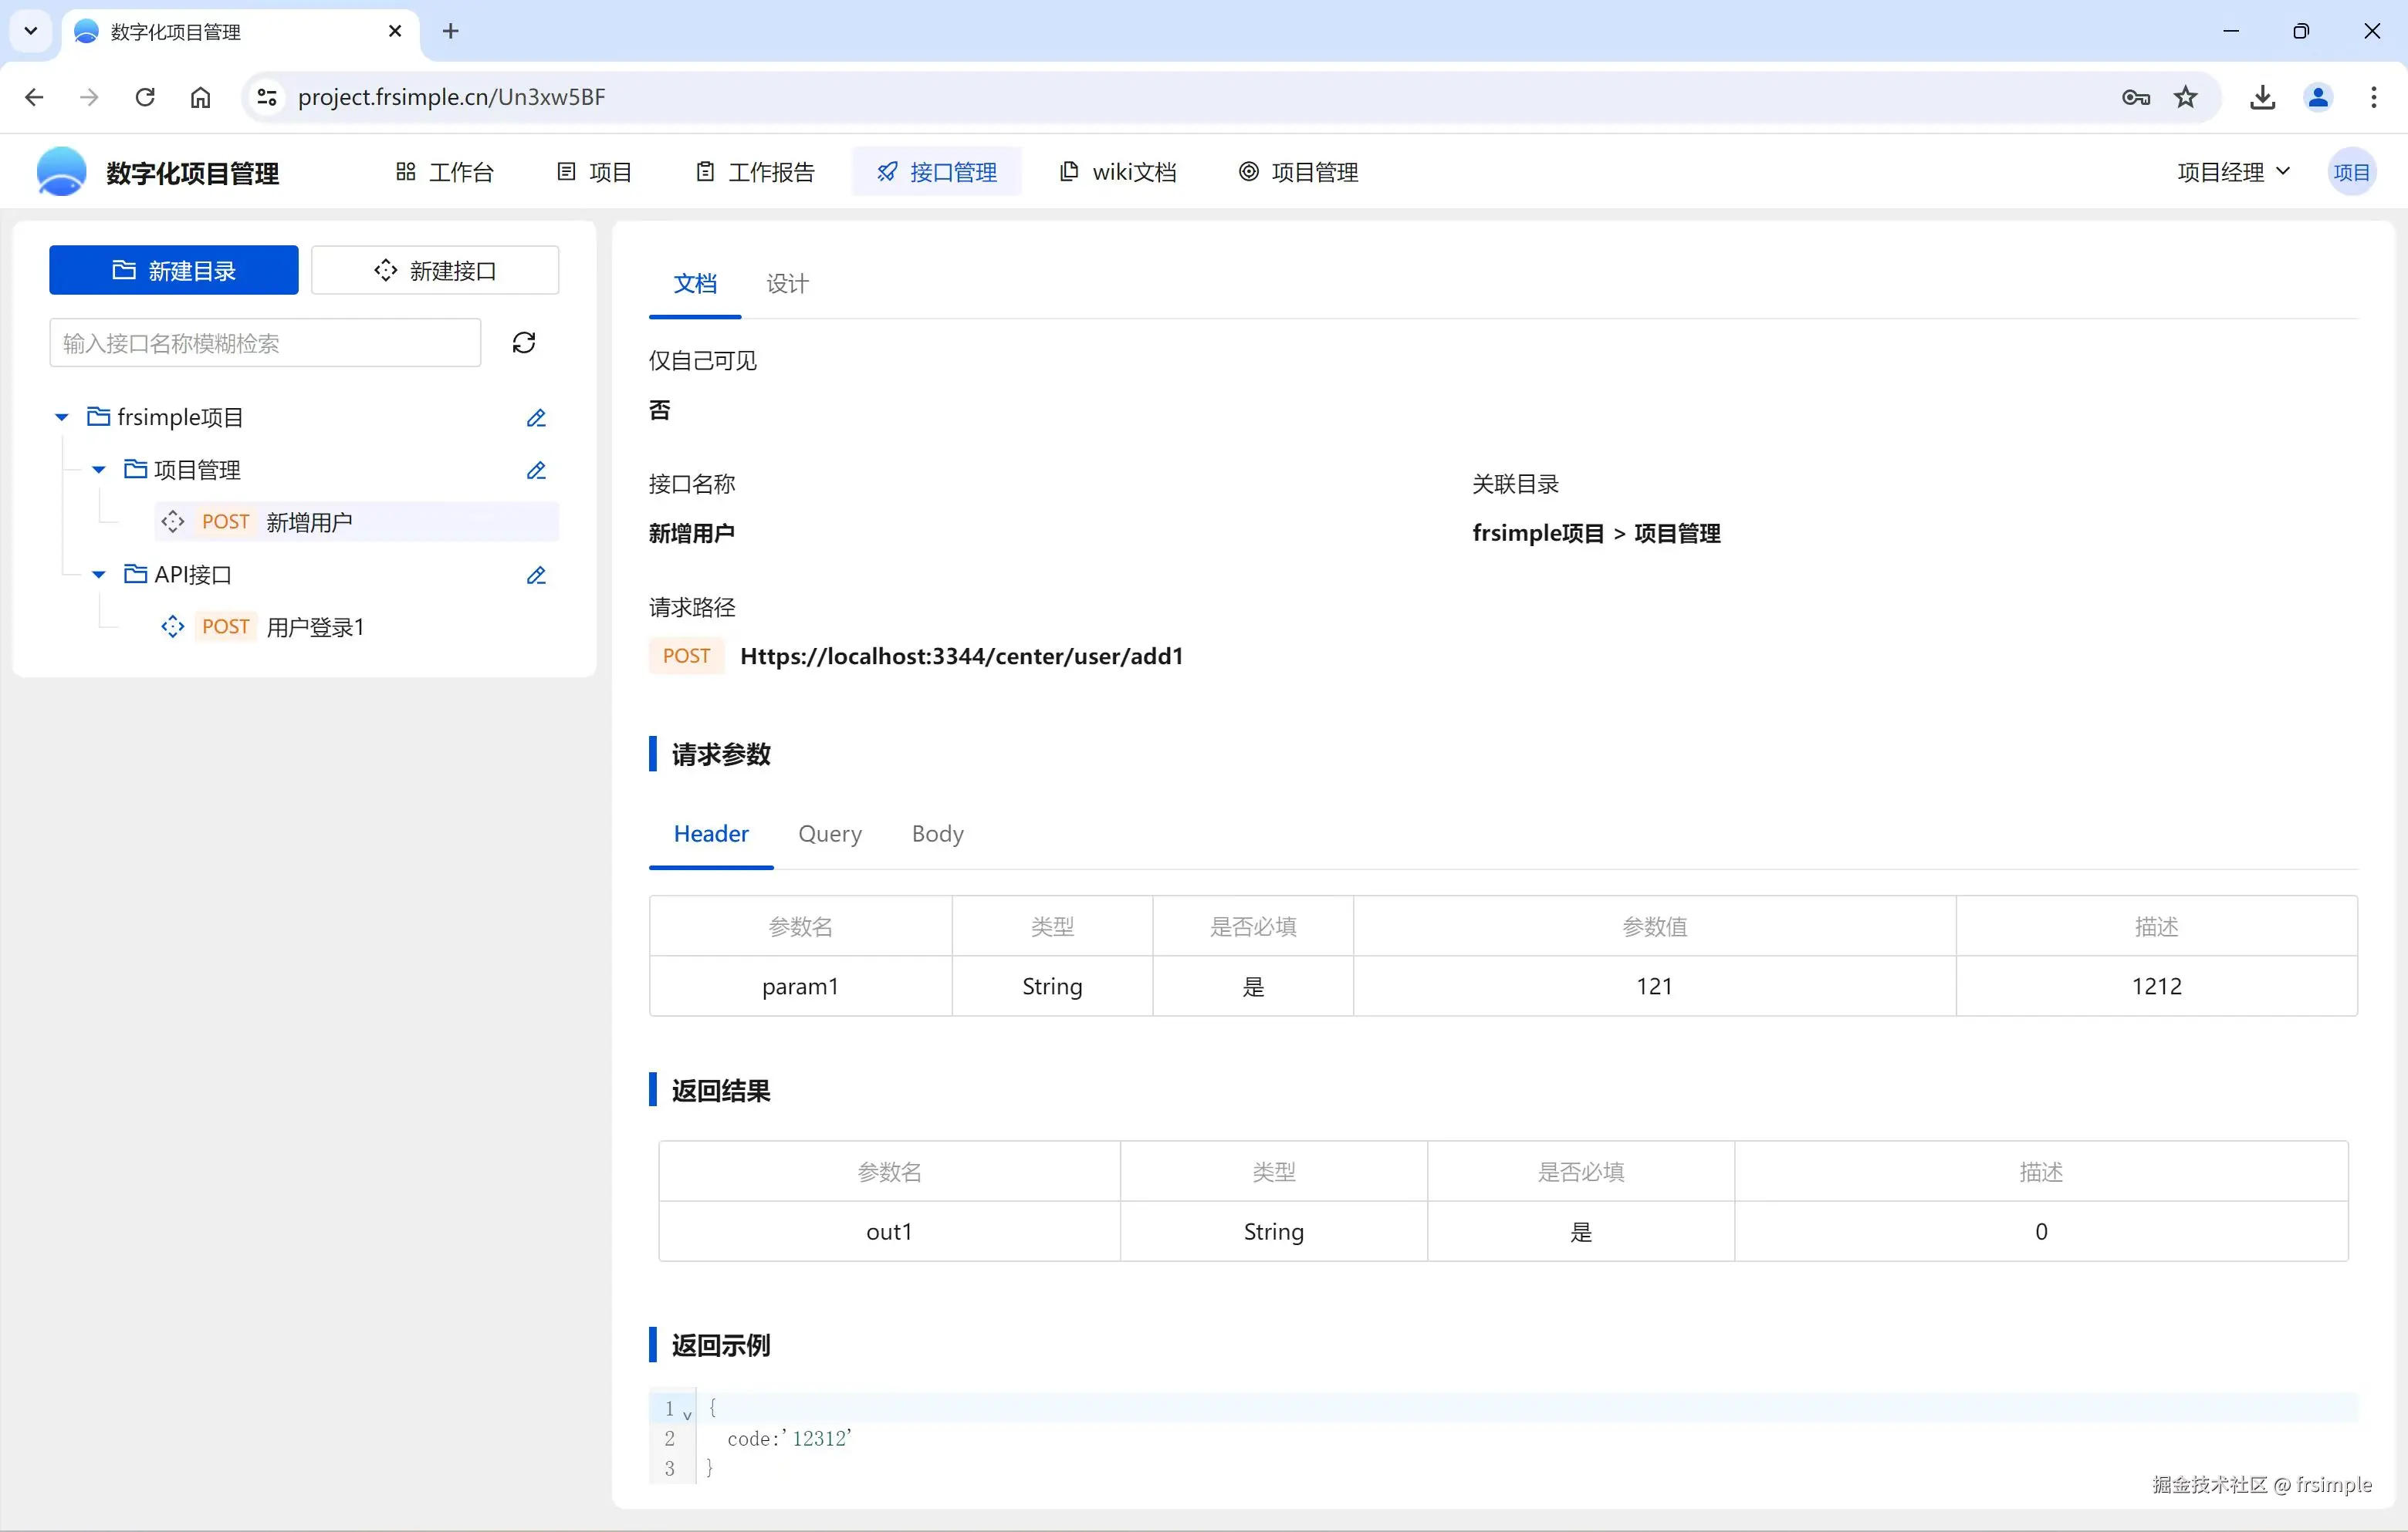The width and height of the screenshot is (2408, 1532).
Task: Click the 新建接口 button
Action: coord(435,270)
